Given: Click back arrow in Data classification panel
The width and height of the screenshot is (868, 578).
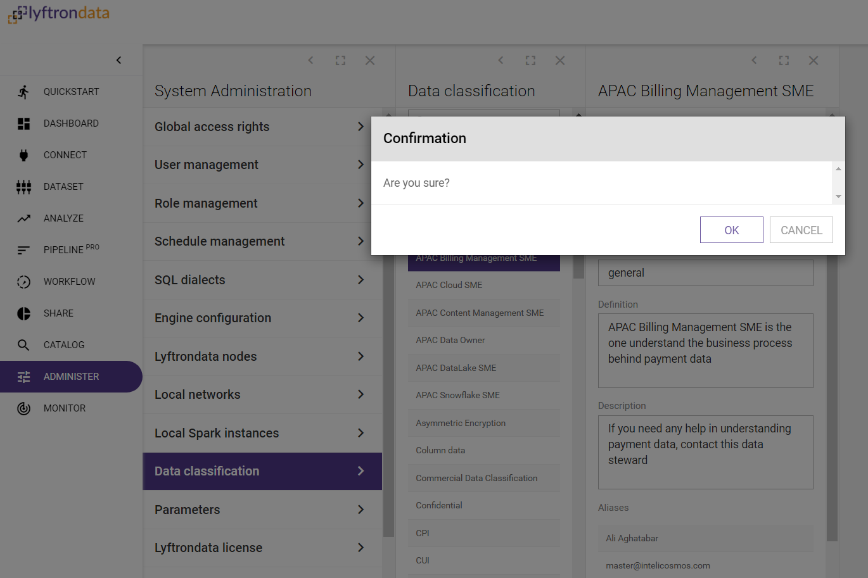Looking at the screenshot, I should click(501, 60).
